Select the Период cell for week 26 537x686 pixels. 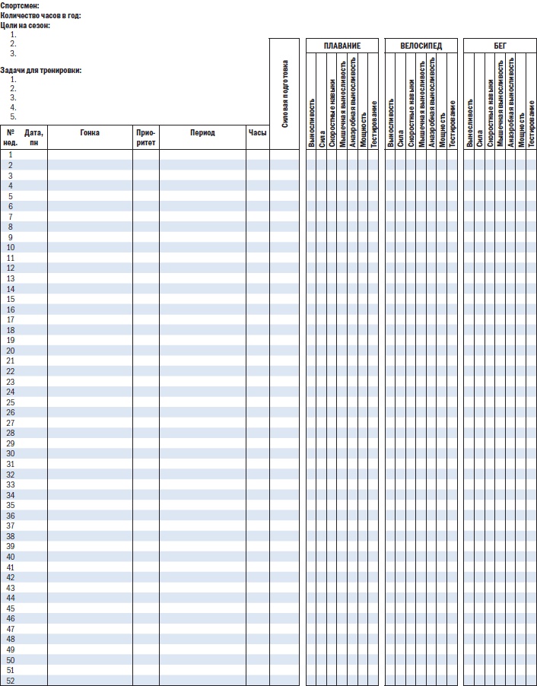pyautogui.click(x=202, y=412)
